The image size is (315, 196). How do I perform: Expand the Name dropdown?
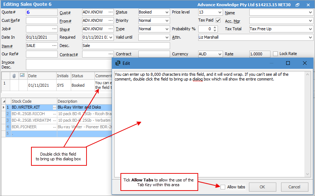coord(310,12)
